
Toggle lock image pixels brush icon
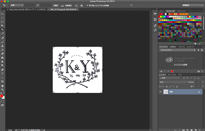click(170, 86)
